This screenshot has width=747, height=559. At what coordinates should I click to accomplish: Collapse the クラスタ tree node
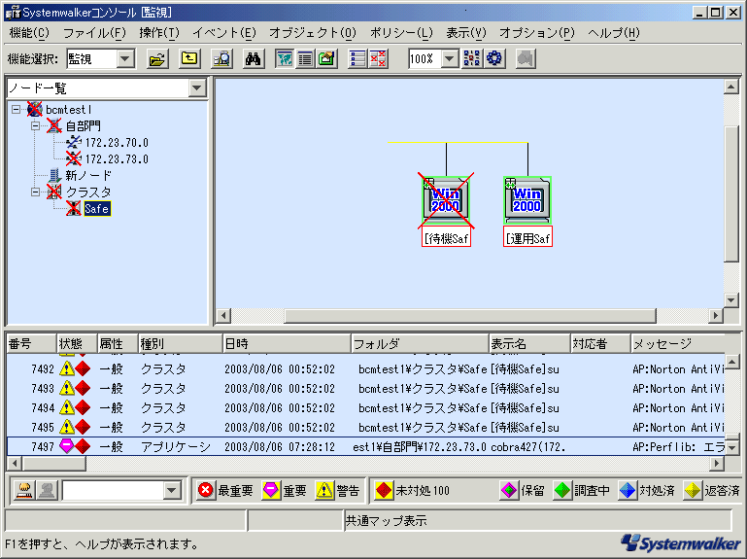click(x=35, y=192)
